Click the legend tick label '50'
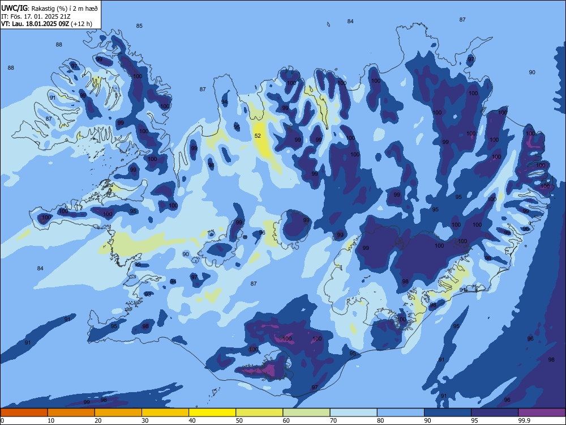Viewport: 566px width, 425px height. (239, 420)
